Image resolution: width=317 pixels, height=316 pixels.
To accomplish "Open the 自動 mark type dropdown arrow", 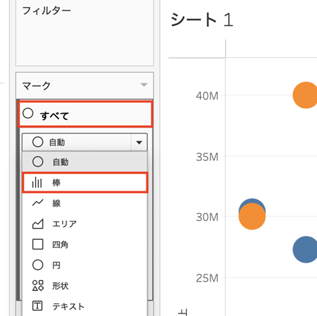I will coord(139,142).
